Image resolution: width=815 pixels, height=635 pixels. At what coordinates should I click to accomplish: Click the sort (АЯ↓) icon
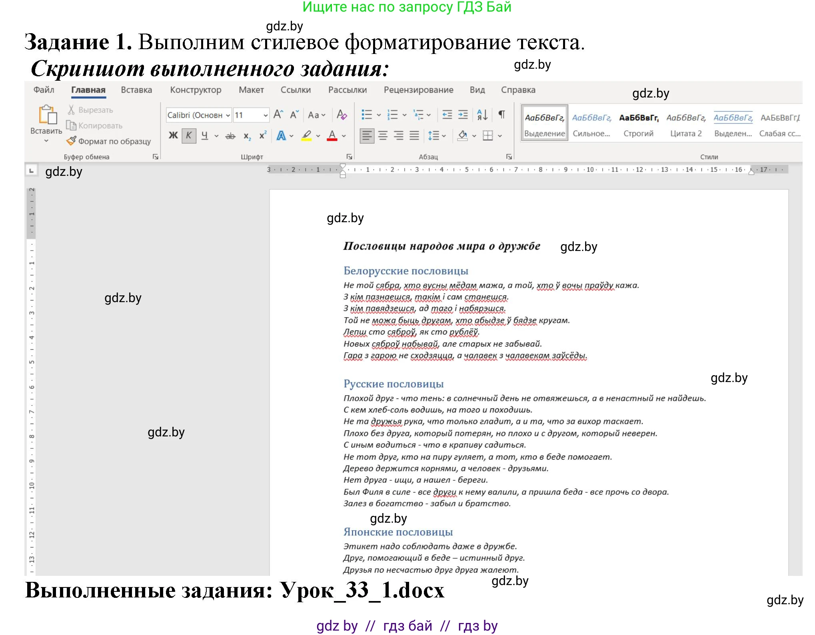point(481,115)
